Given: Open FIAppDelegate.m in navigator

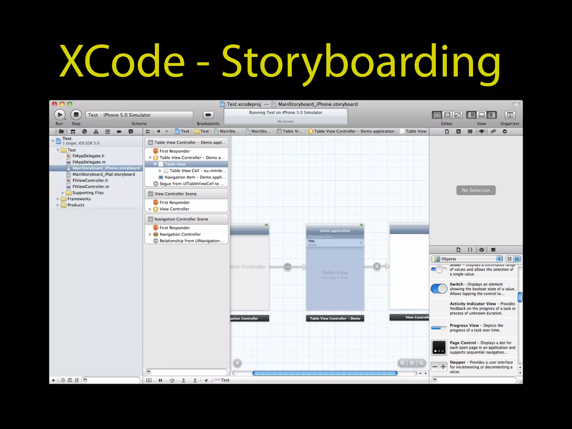Looking at the screenshot, I should coord(89,162).
